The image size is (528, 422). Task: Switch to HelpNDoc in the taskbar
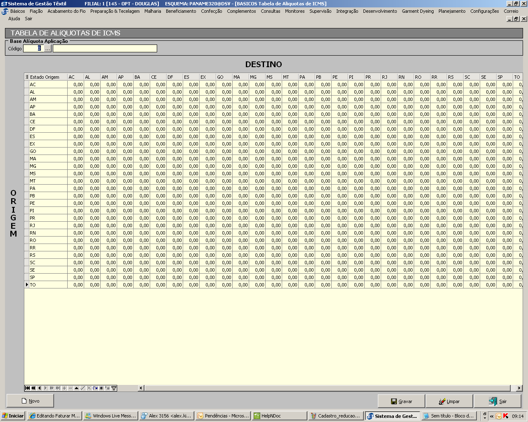(x=279, y=416)
